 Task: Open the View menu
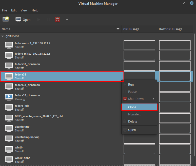pyautogui.click(x=24, y=10)
